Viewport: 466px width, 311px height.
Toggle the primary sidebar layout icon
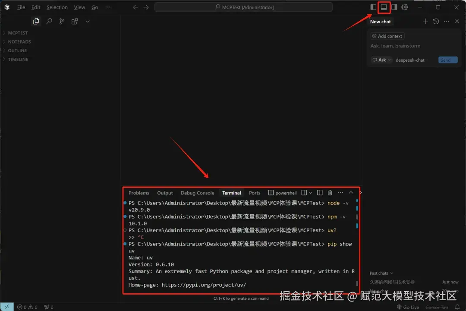[373, 7]
